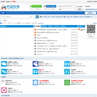
Task: Click the 互动长安区 section heading link
Action: (13, 58)
